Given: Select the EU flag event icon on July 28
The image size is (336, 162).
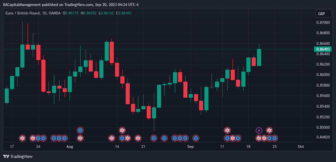Looking at the screenshot, I should coord(59,138).
